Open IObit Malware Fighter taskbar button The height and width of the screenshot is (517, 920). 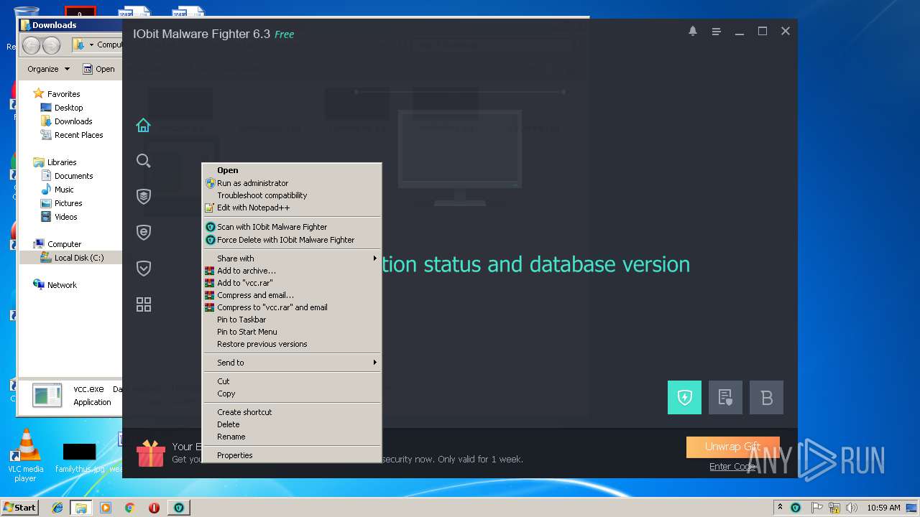coord(178,508)
